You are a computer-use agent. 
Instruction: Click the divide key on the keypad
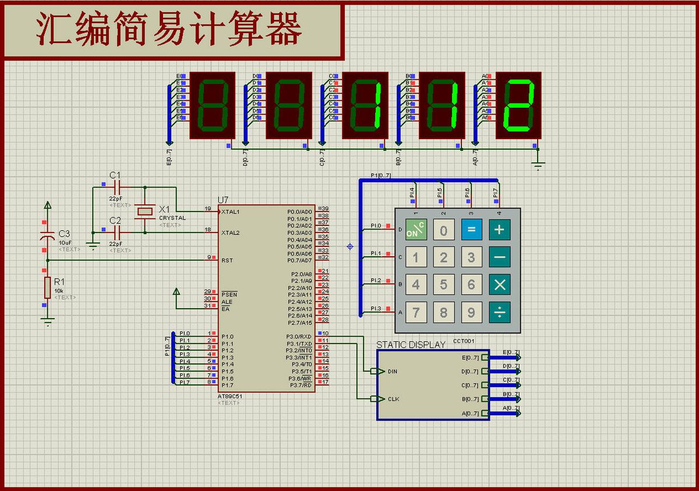pyautogui.click(x=499, y=313)
